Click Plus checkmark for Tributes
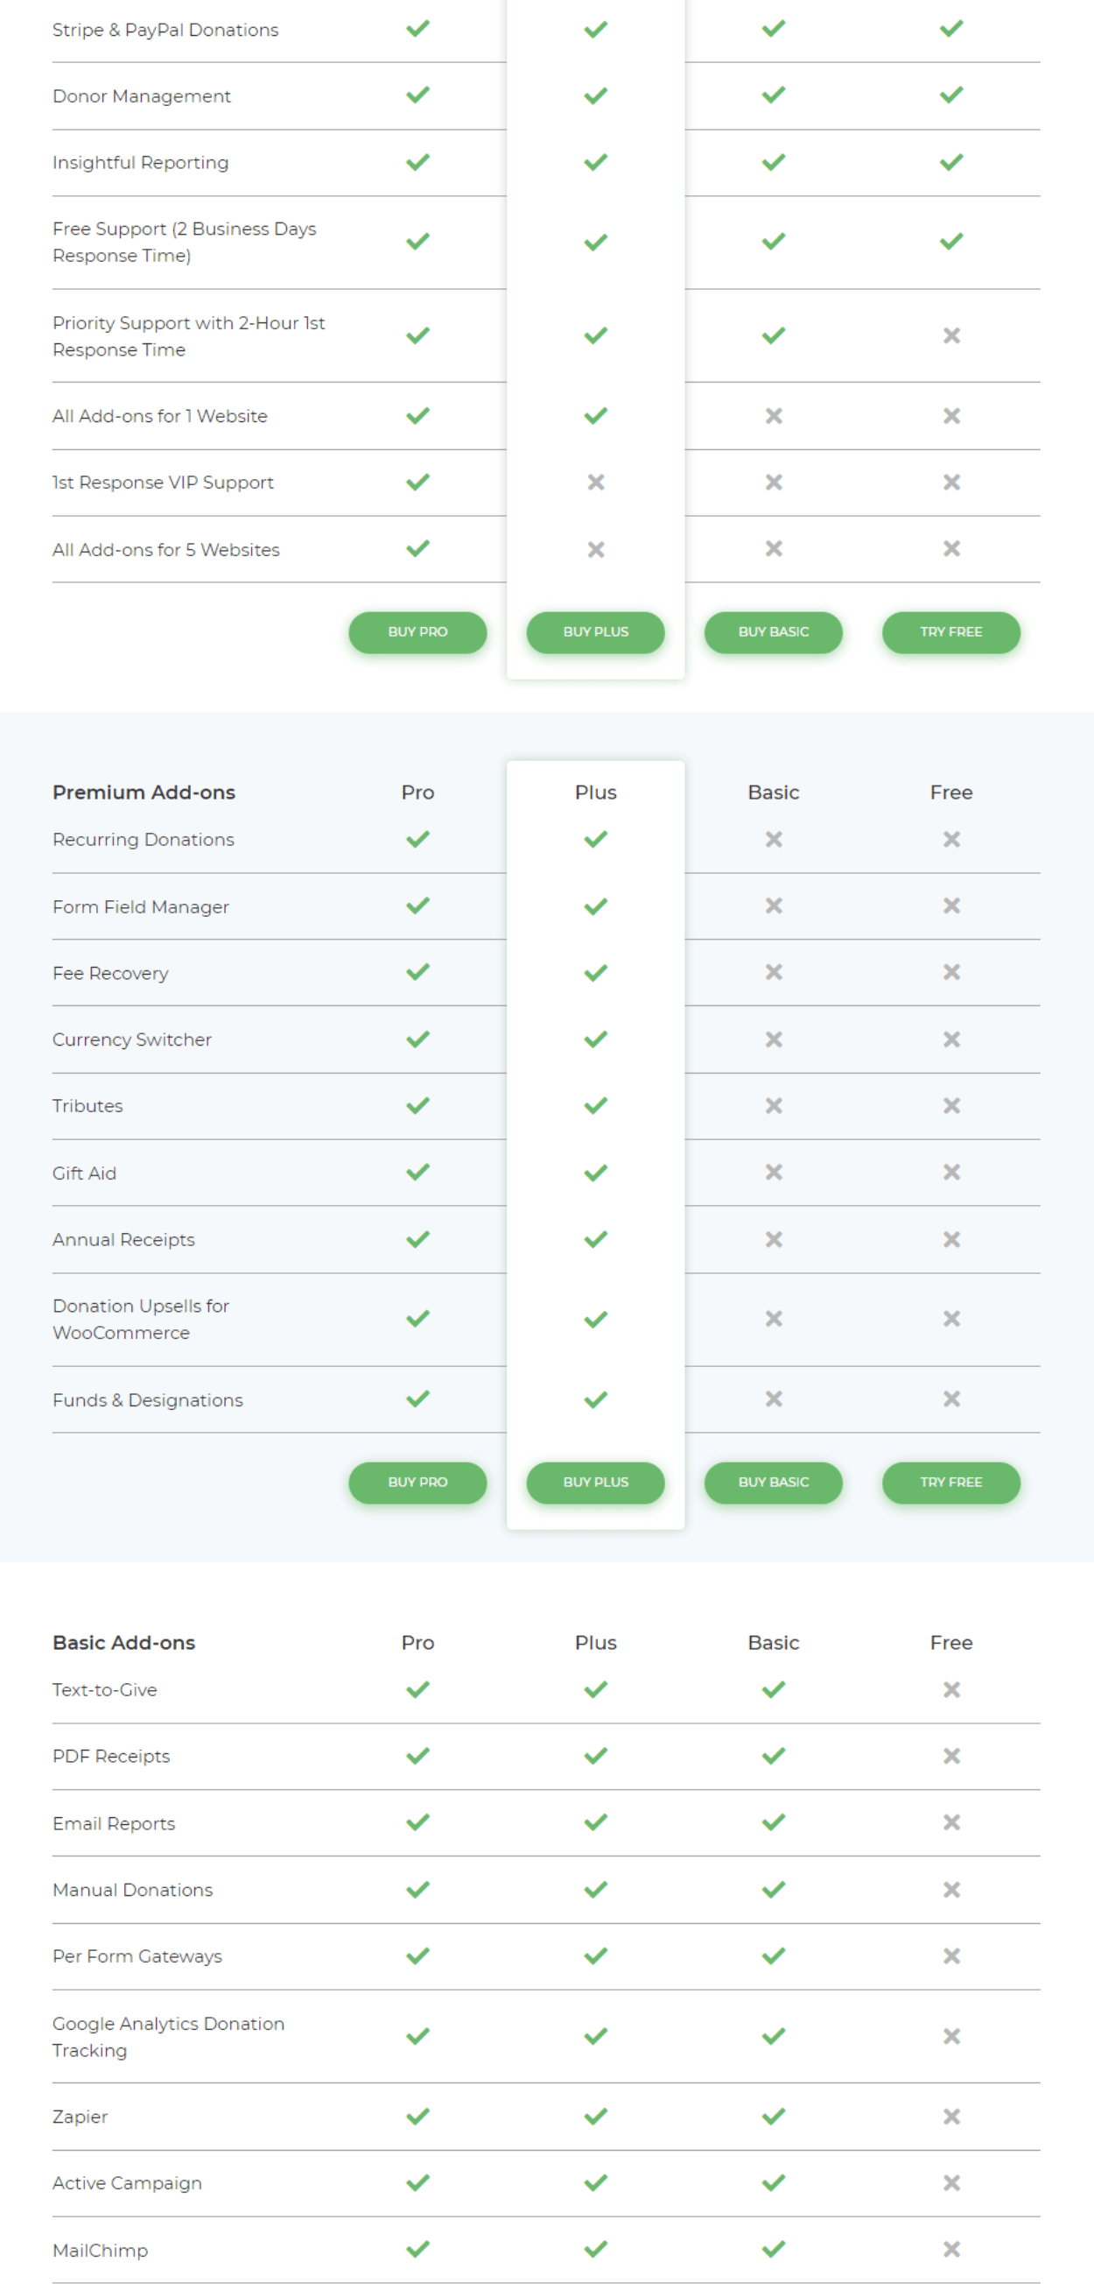1094x2290 pixels. pos(595,1105)
